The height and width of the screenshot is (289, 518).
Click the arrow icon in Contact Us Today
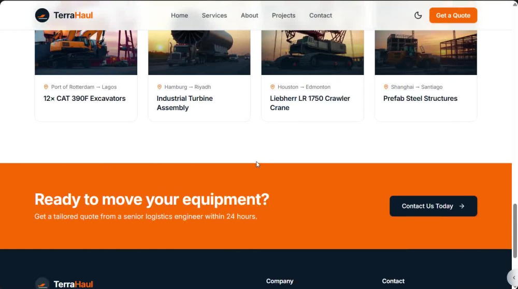pos(462,206)
